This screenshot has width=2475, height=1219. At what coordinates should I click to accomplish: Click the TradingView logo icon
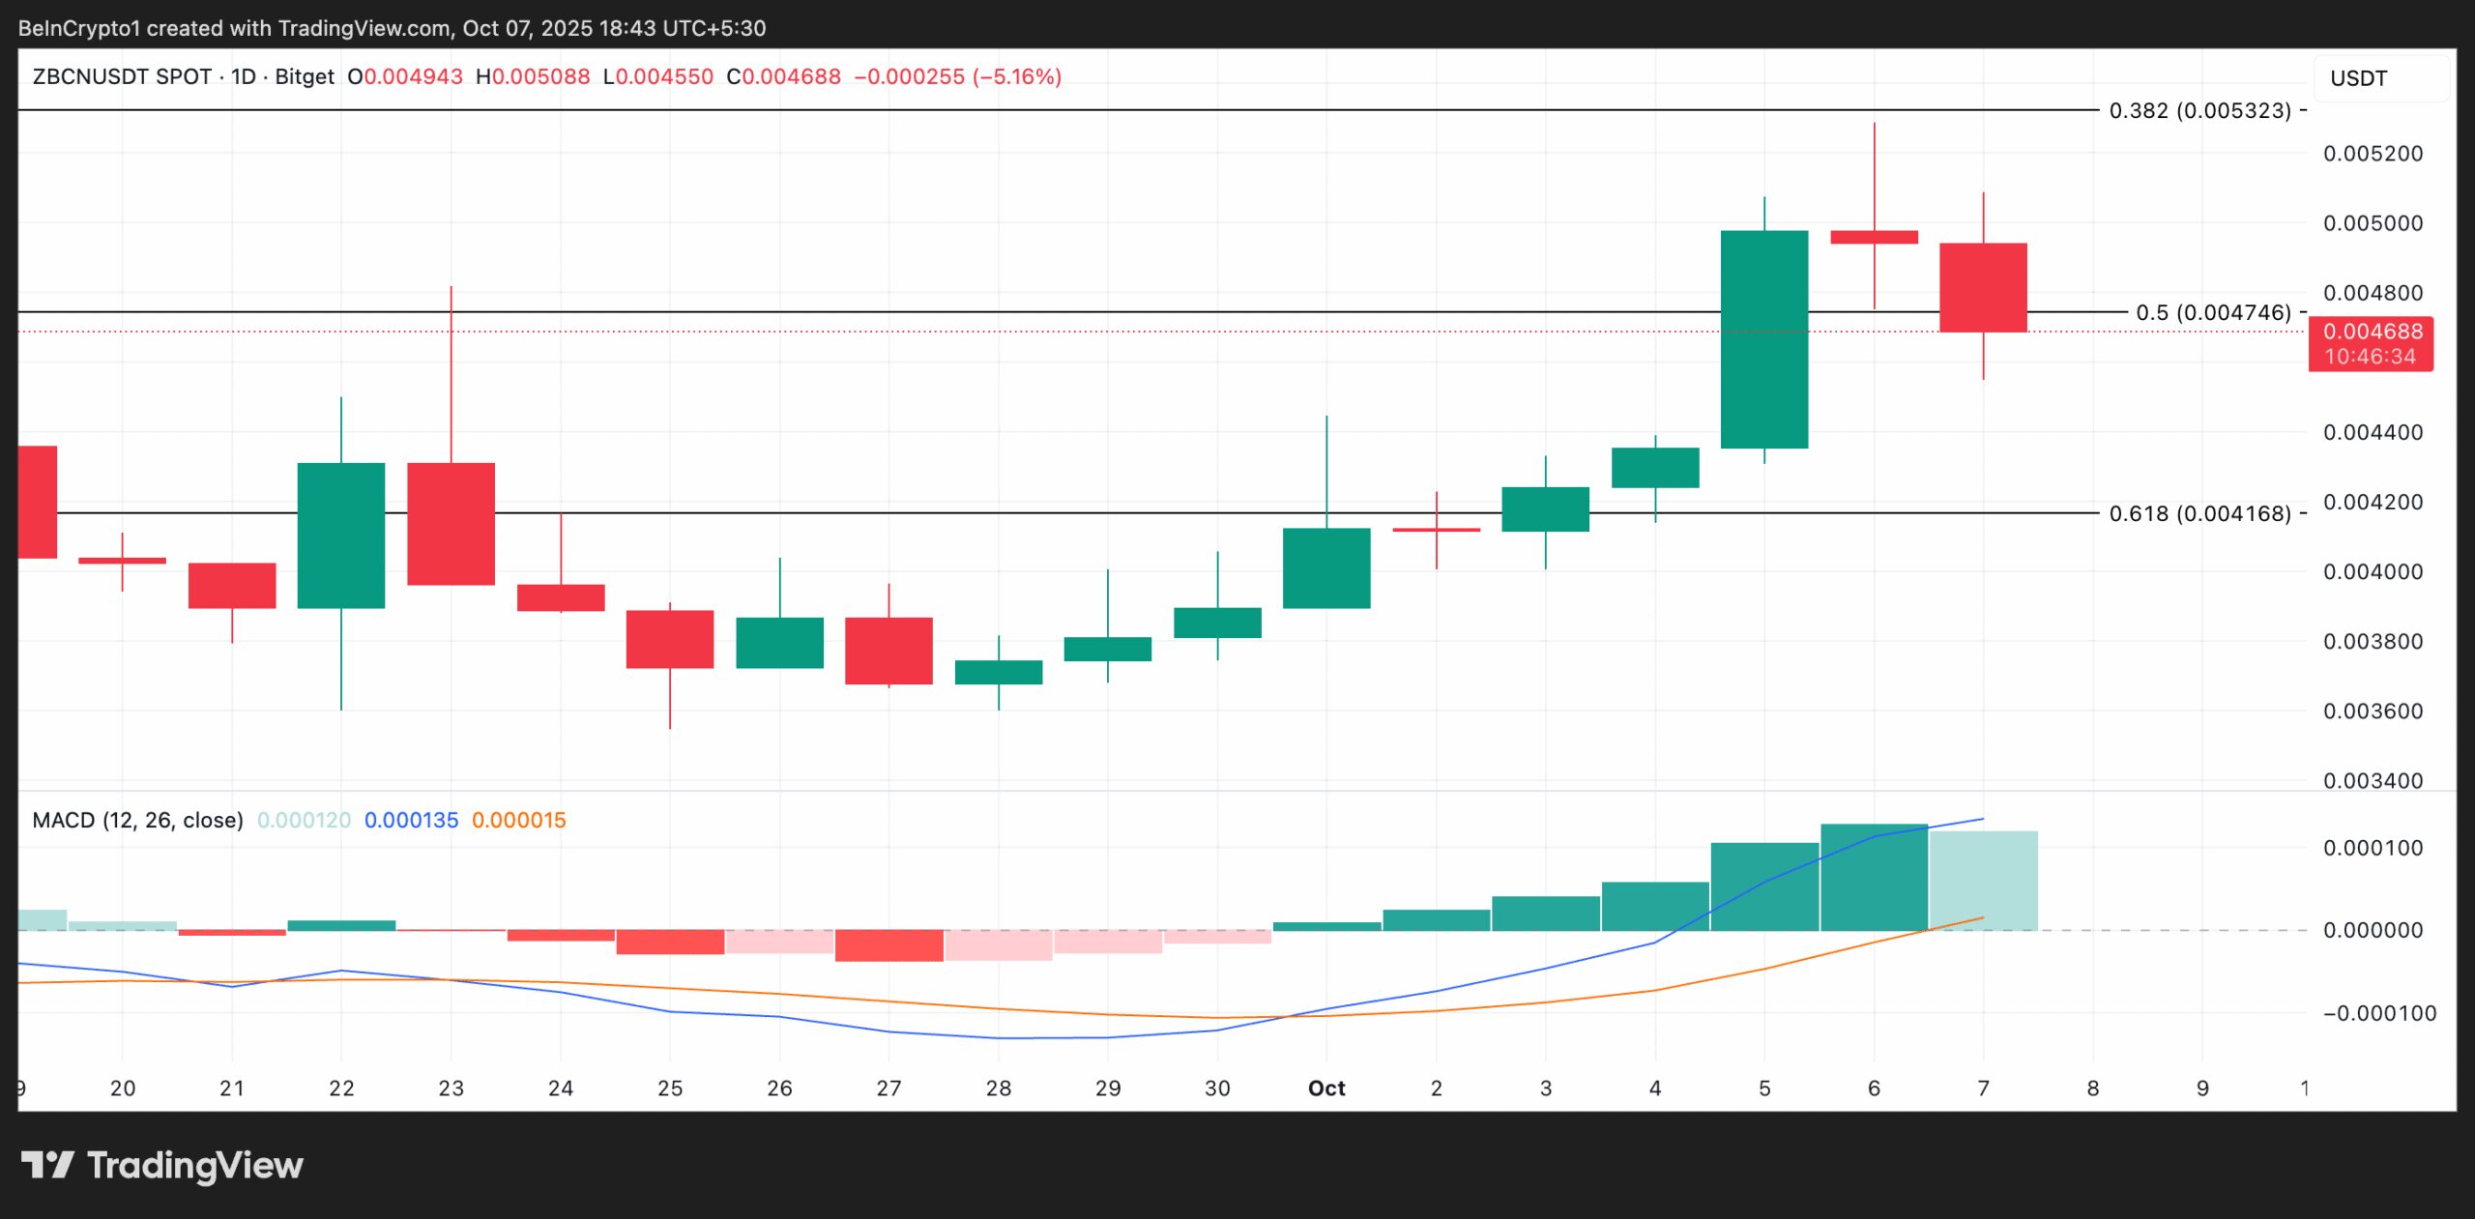click(47, 1164)
